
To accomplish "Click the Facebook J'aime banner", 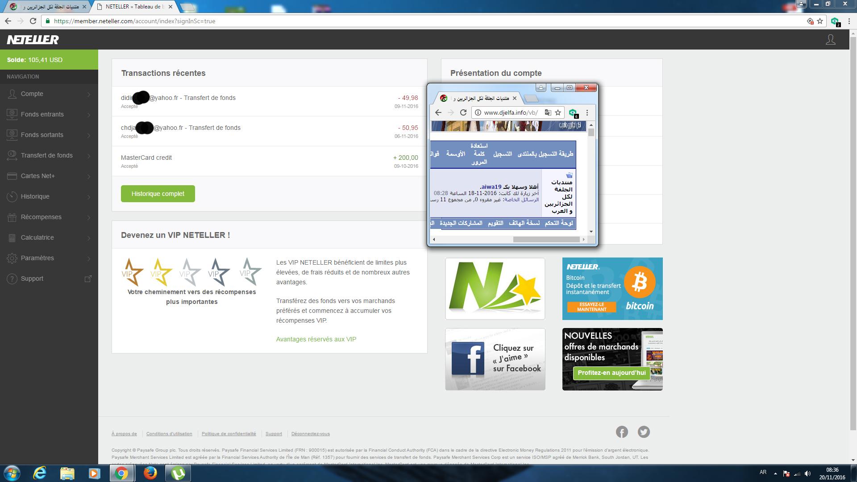I will [x=495, y=359].
